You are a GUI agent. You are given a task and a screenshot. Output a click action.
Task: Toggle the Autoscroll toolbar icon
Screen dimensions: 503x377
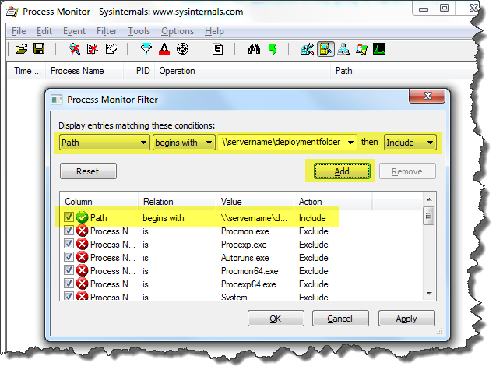(93, 49)
